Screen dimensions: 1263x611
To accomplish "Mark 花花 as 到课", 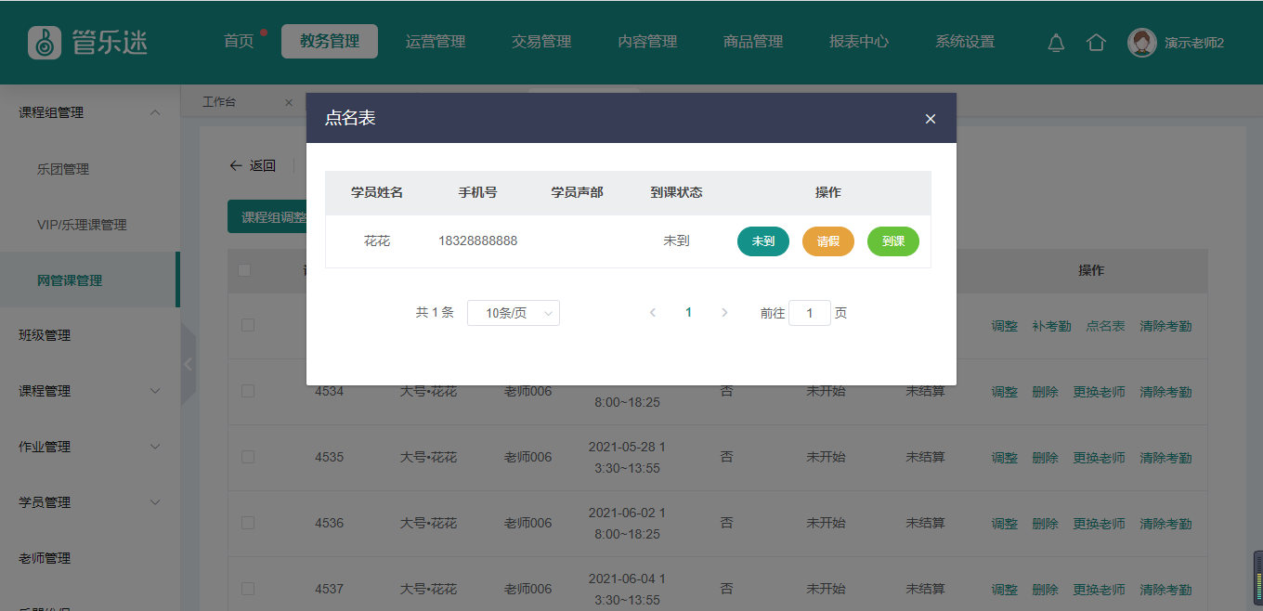I will tap(892, 241).
